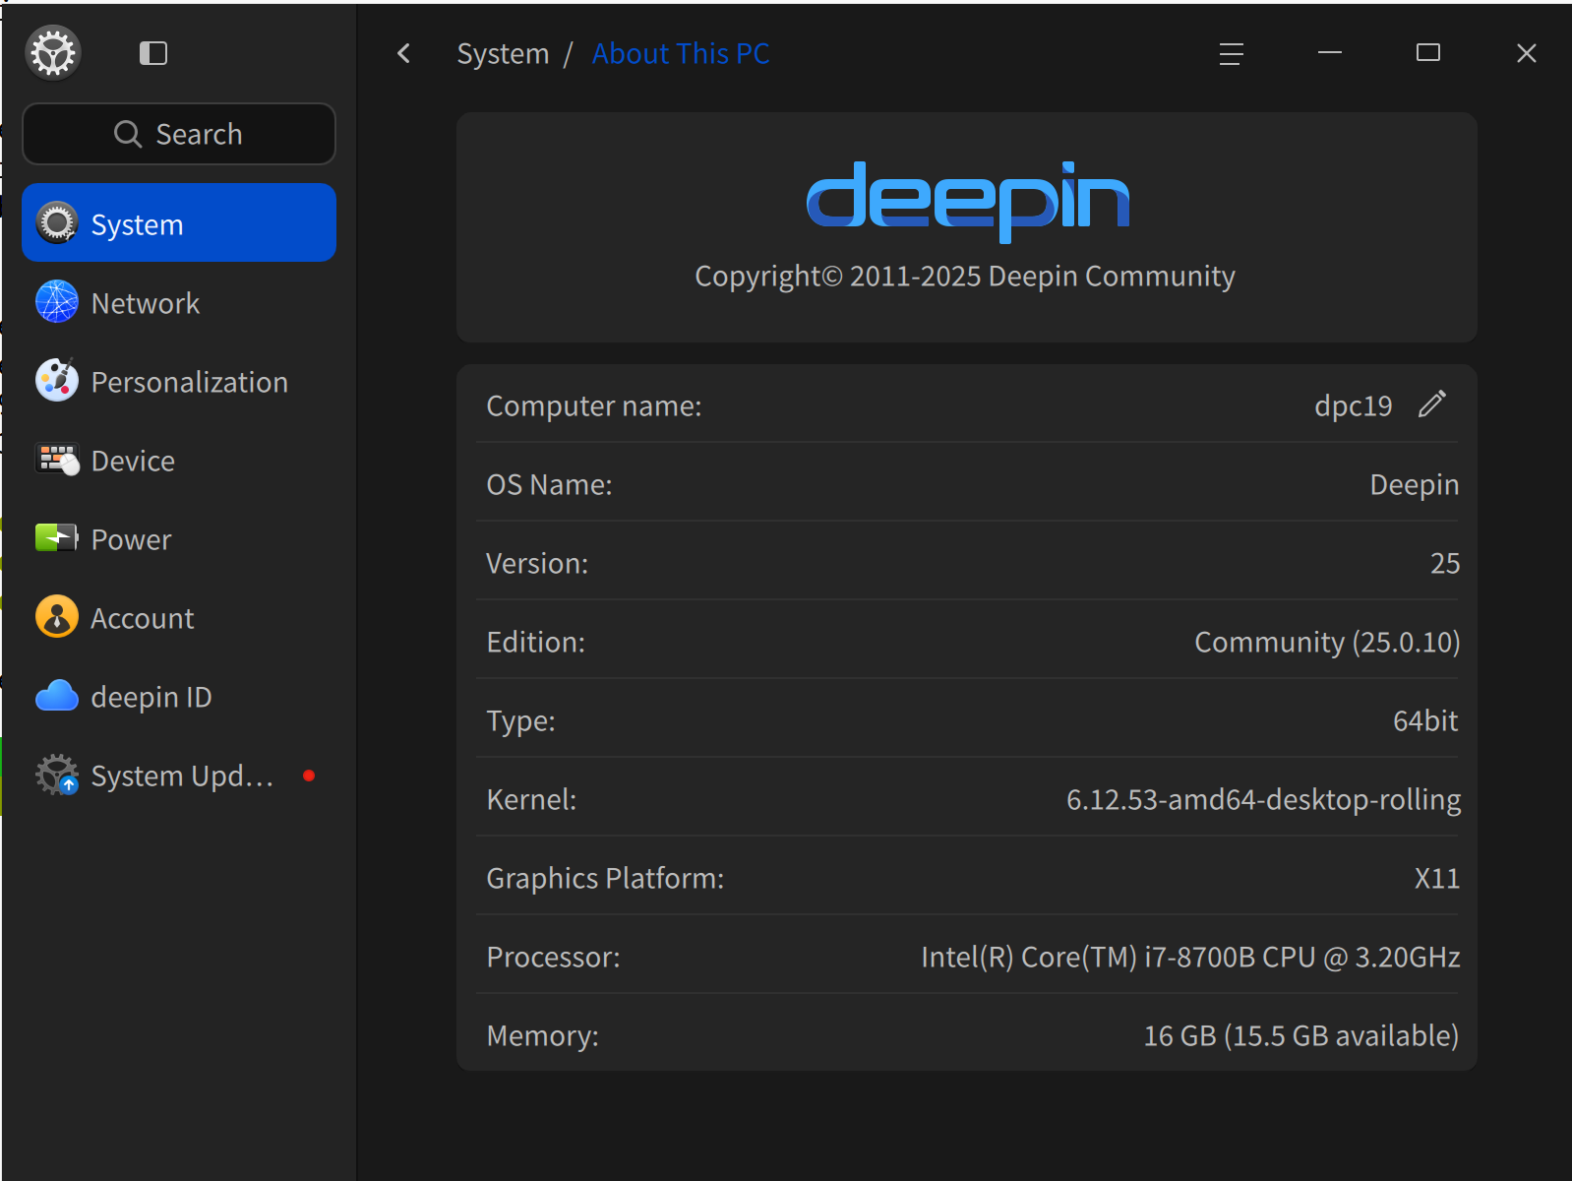Click the About This PC breadcrumb

tap(681, 53)
